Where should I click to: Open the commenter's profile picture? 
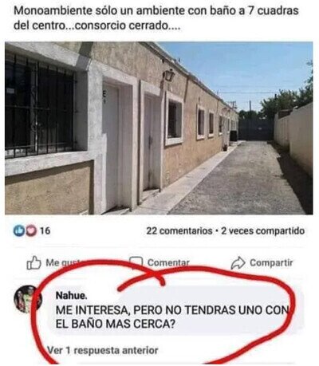[28, 299]
